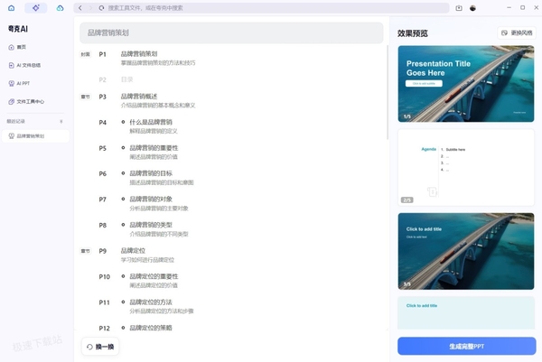This screenshot has width=542, height=362.
Task: Select P12 item 品牌定位的策略
Action: point(151,328)
